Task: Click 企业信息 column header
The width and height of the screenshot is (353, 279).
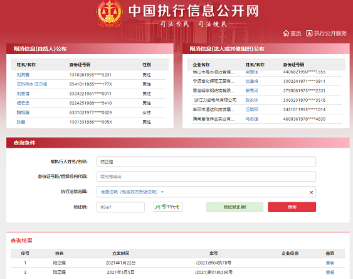Action: click(x=290, y=253)
